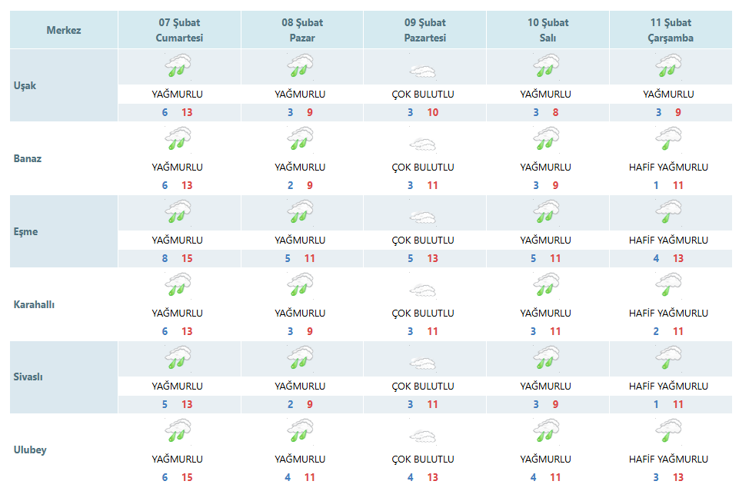Select the 09 Şubat Pazartesi column header
This screenshot has height=501, width=739.
coord(425,30)
